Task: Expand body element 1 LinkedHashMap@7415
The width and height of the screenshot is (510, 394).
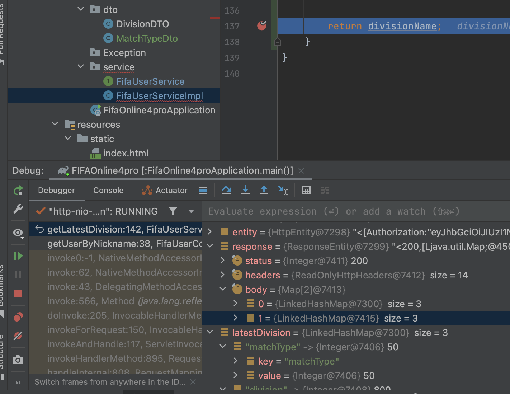Action: pos(236,318)
